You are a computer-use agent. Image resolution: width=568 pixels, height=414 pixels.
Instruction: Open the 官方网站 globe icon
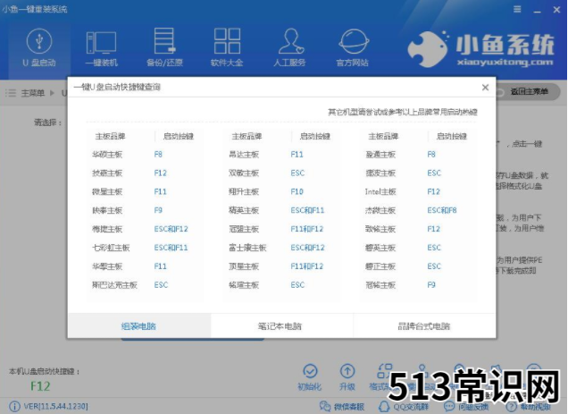pos(353,42)
